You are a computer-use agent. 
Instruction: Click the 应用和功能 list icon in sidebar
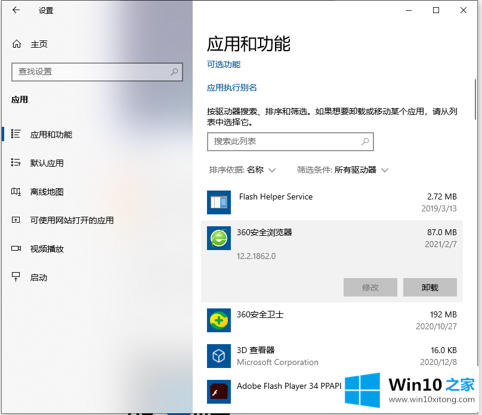pyautogui.click(x=16, y=134)
